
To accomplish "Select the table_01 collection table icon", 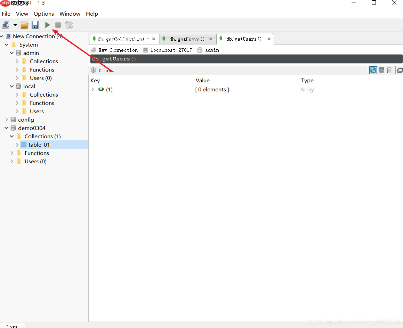I will click(x=24, y=145).
